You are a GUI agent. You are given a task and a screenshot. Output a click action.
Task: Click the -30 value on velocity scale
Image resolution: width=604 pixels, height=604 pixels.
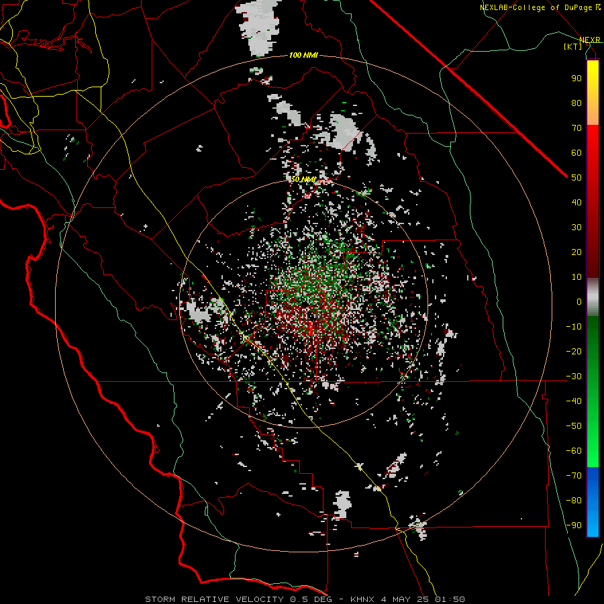574,376
